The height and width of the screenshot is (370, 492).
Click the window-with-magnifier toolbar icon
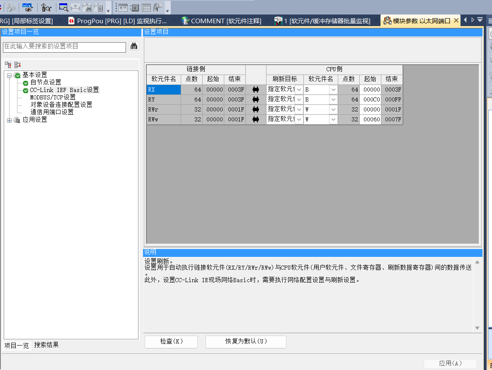[x=63, y=7]
